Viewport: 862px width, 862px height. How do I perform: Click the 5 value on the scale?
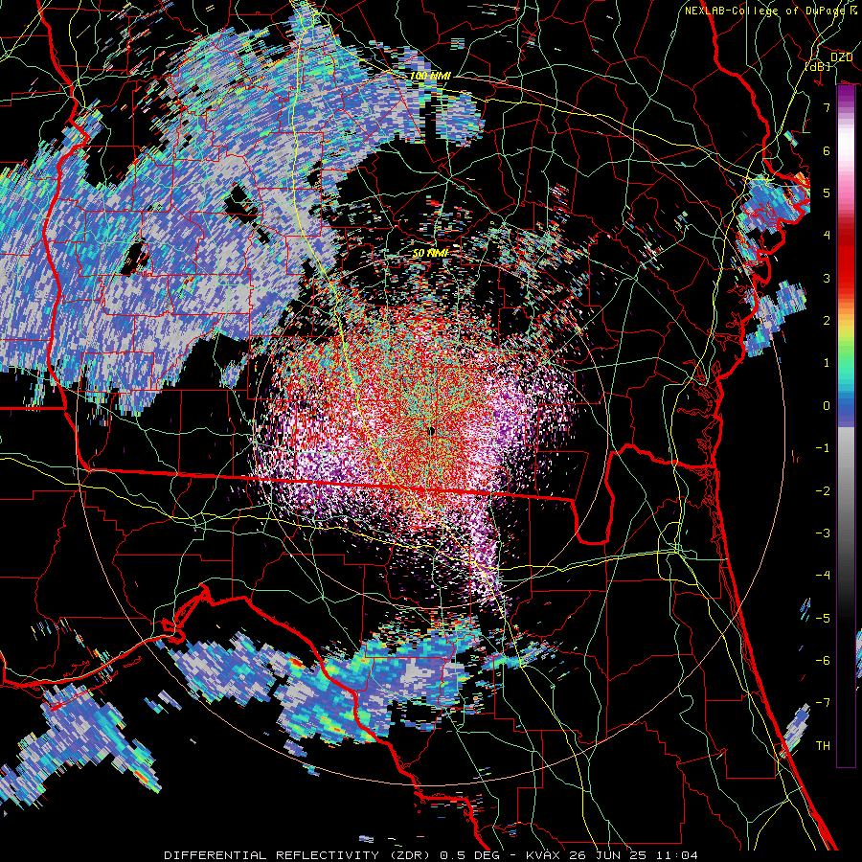[x=827, y=193]
